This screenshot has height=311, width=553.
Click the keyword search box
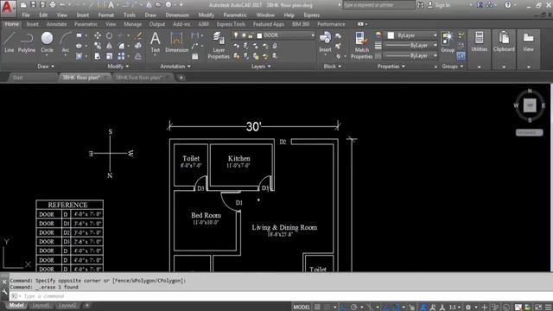pyautogui.click(x=378, y=5)
